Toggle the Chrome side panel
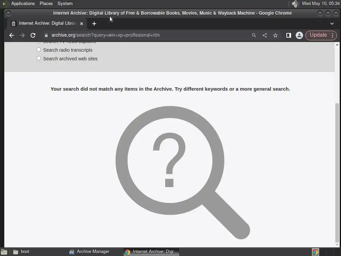 (x=289, y=35)
